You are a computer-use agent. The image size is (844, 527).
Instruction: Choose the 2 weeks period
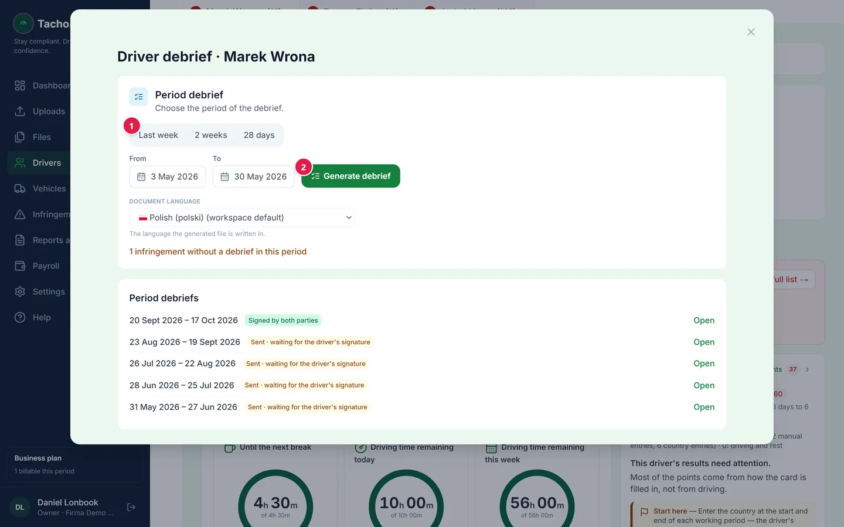211,135
